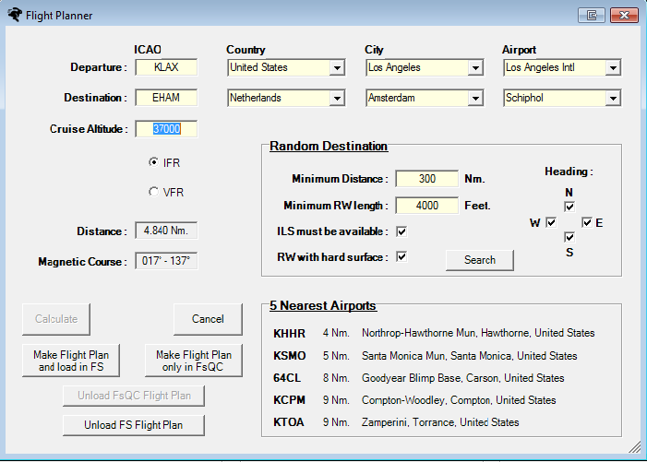Click the 5 Nearest Airports heading
The height and width of the screenshot is (462, 647).
click(323, 306)
